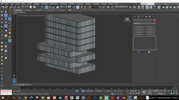Click the Set K. button
This screenshot has height=100, width=179.
point(150,94)
